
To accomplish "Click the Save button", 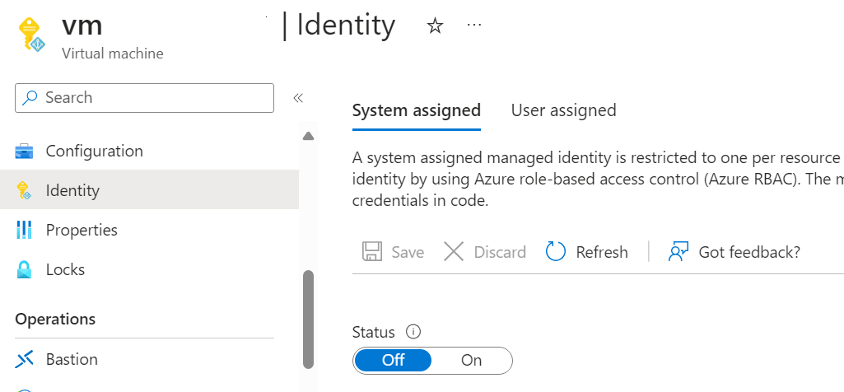I will [x=394, y=252].
